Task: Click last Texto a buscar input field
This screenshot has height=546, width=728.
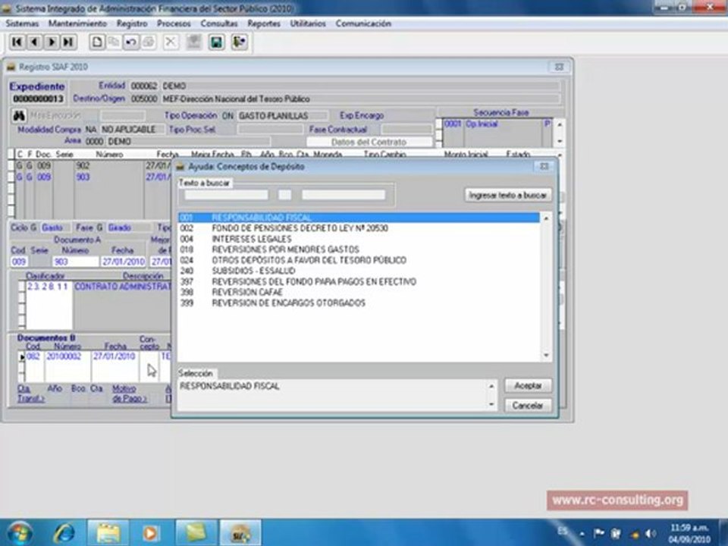Action: point(344,195)
